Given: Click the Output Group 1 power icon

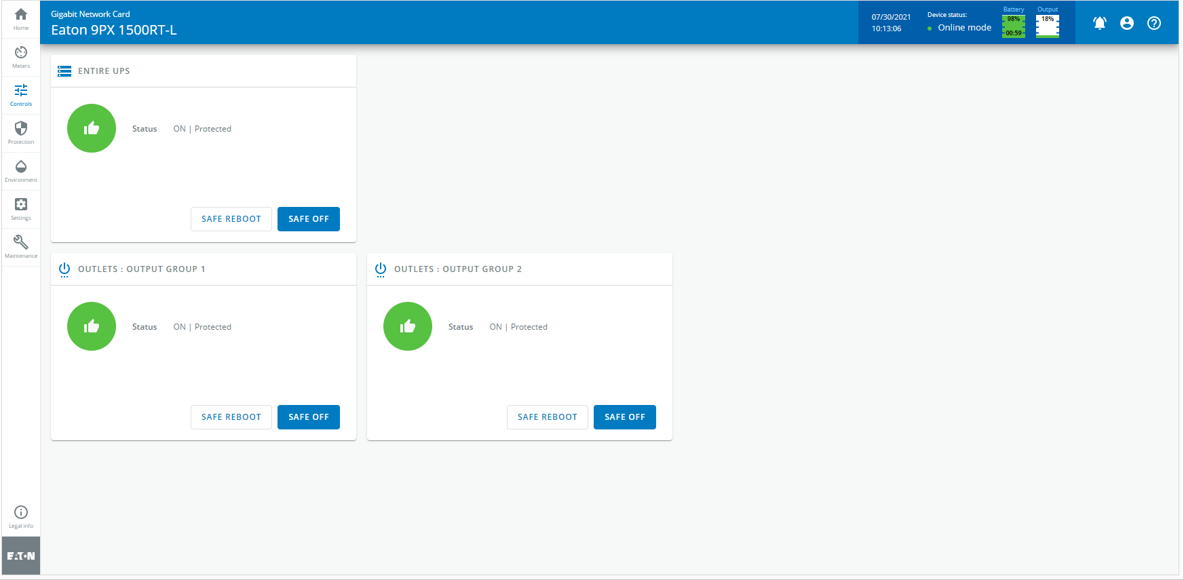Looking at the screenshot, I should 64,269.
